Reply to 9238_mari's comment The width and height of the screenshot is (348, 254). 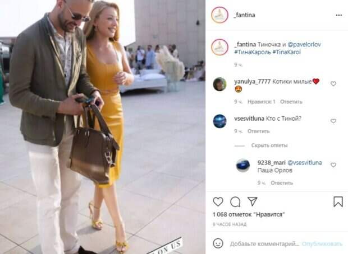(282, 183)
